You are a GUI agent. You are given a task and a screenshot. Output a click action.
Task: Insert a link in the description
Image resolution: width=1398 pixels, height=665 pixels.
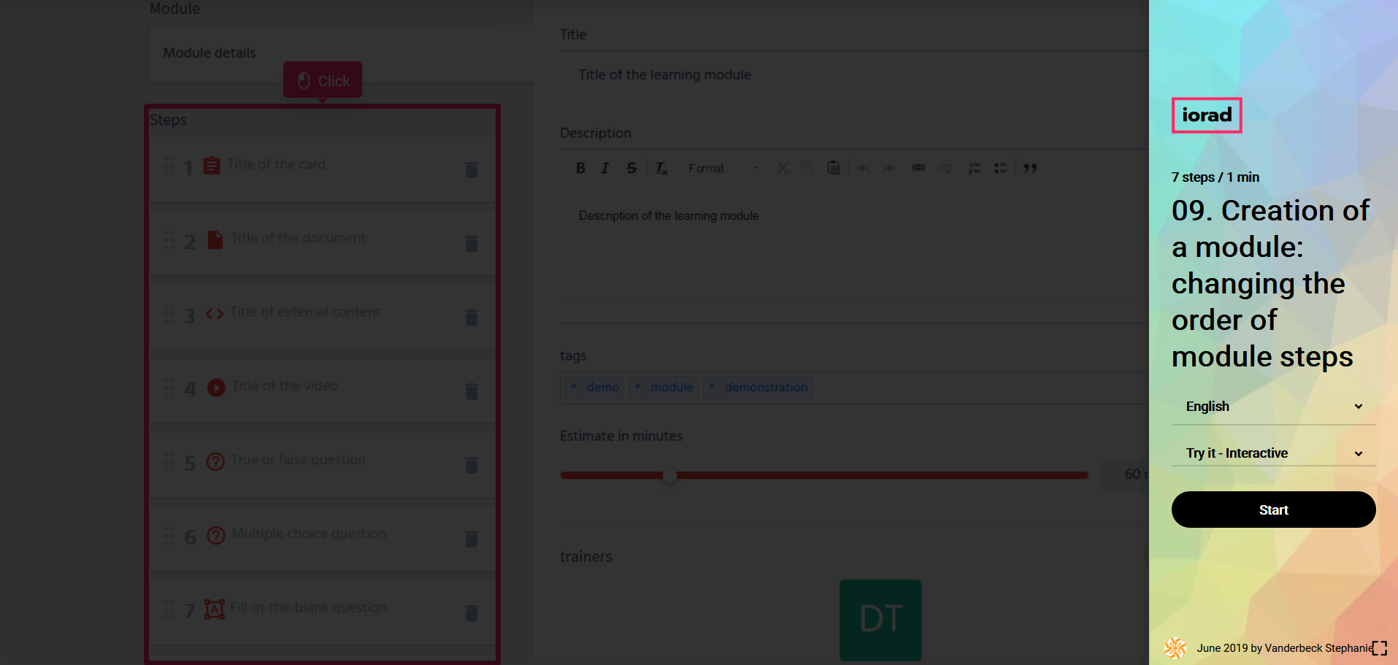[x=918, y=168]
